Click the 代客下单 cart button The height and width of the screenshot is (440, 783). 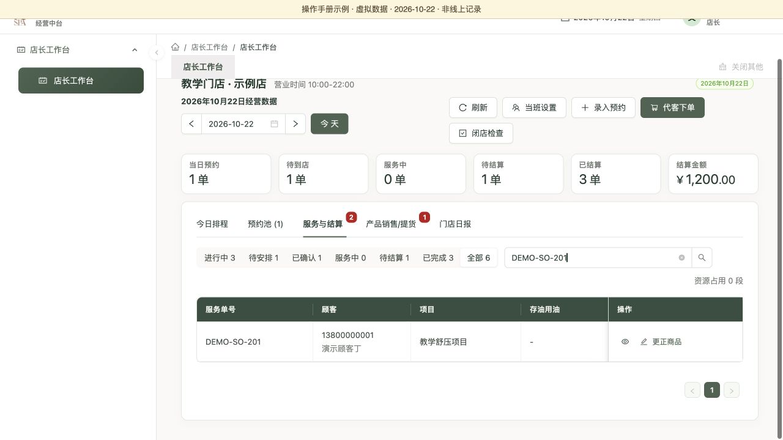pos(672,108)
